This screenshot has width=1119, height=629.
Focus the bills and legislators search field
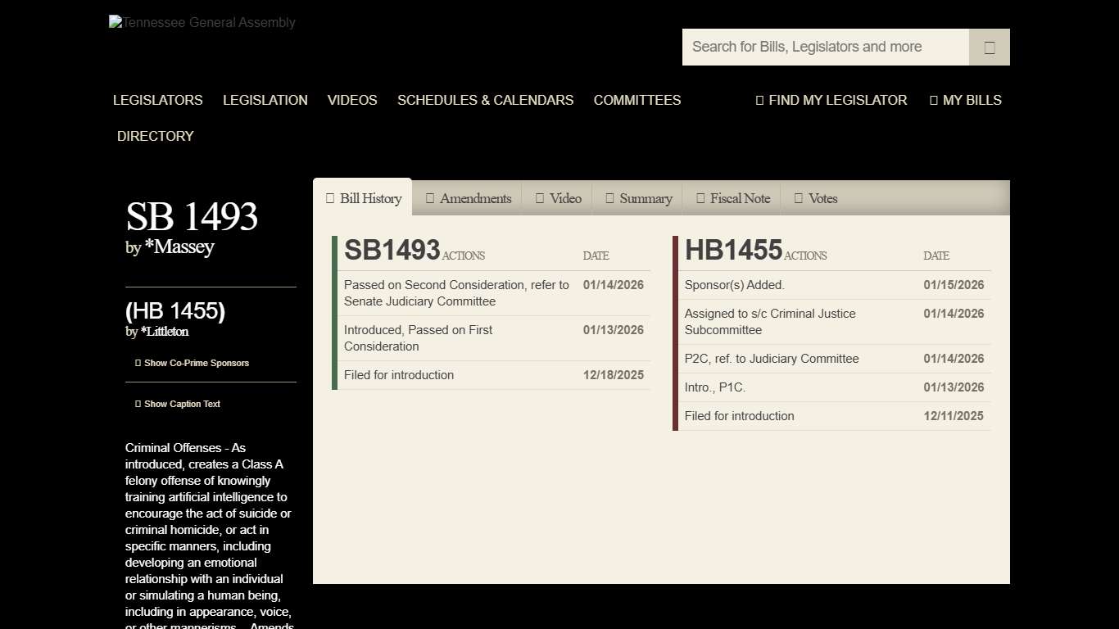click(825, 48)
